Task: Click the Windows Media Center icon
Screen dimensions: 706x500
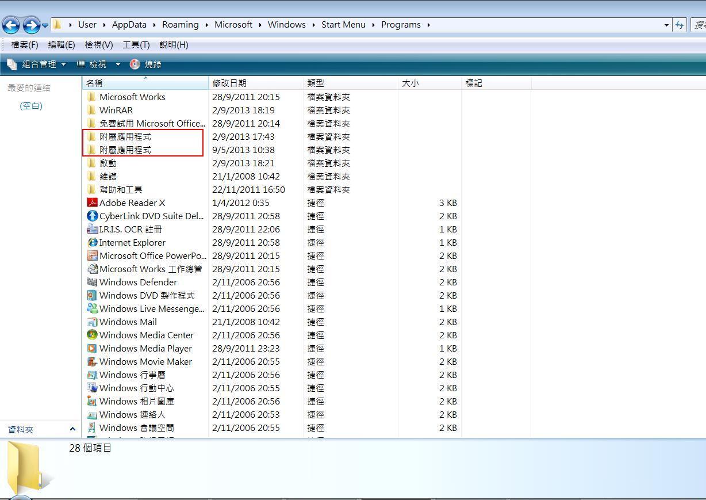Action: pyautogui.click(x=92, y=335)
